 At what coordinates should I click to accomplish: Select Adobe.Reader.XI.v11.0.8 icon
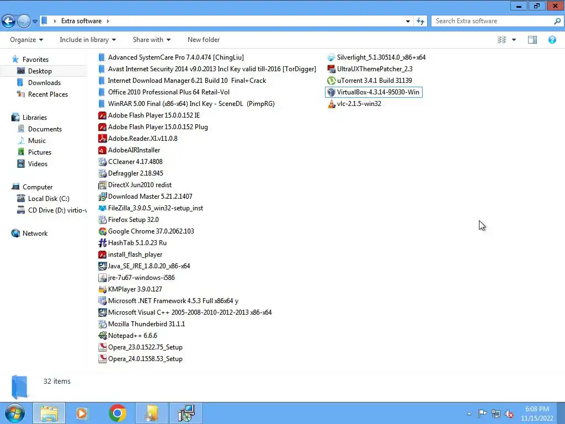point(102,139)
